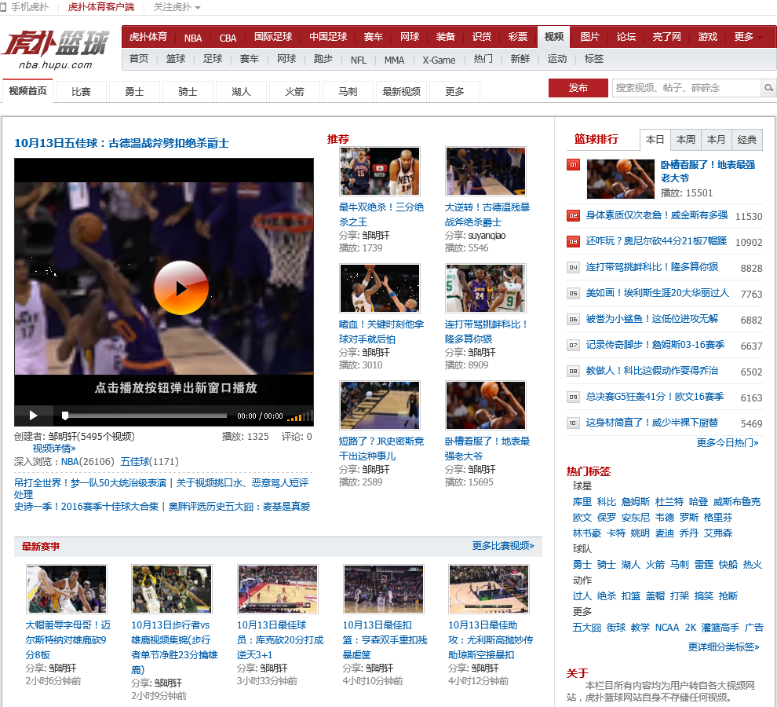Select NBA in the red navigation bar

pos(193,38)
